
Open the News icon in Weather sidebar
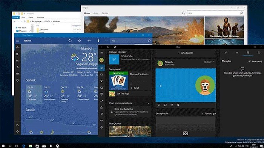coord(17,74)
